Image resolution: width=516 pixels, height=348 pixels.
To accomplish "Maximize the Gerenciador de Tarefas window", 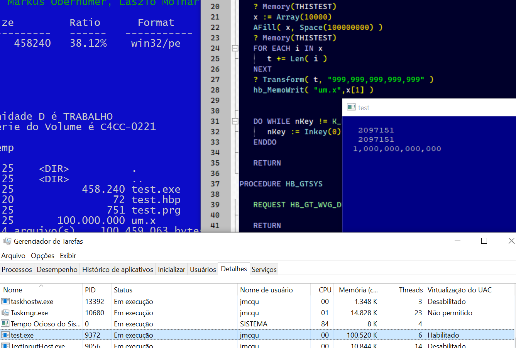I will pyautogui.click(x=484, y=241).
